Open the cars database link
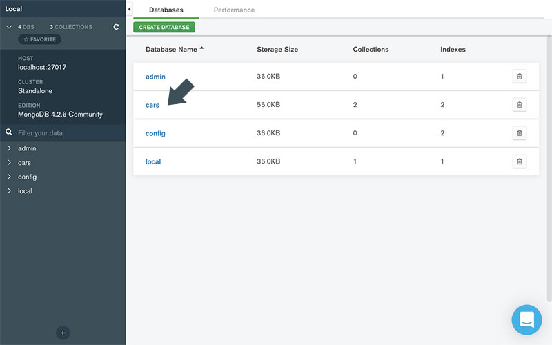552x345 pixels. pyautogui.click(x=152, y=105)
